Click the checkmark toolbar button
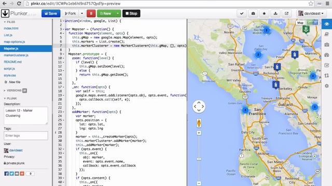Screen dimensions: 332x186 242,13
